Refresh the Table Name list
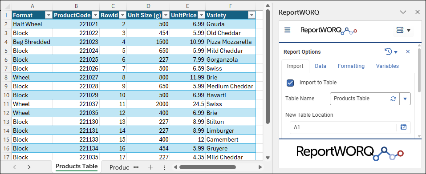Viewport: 426px width, 174px height. pyautogui.click(x=393, y=99)
